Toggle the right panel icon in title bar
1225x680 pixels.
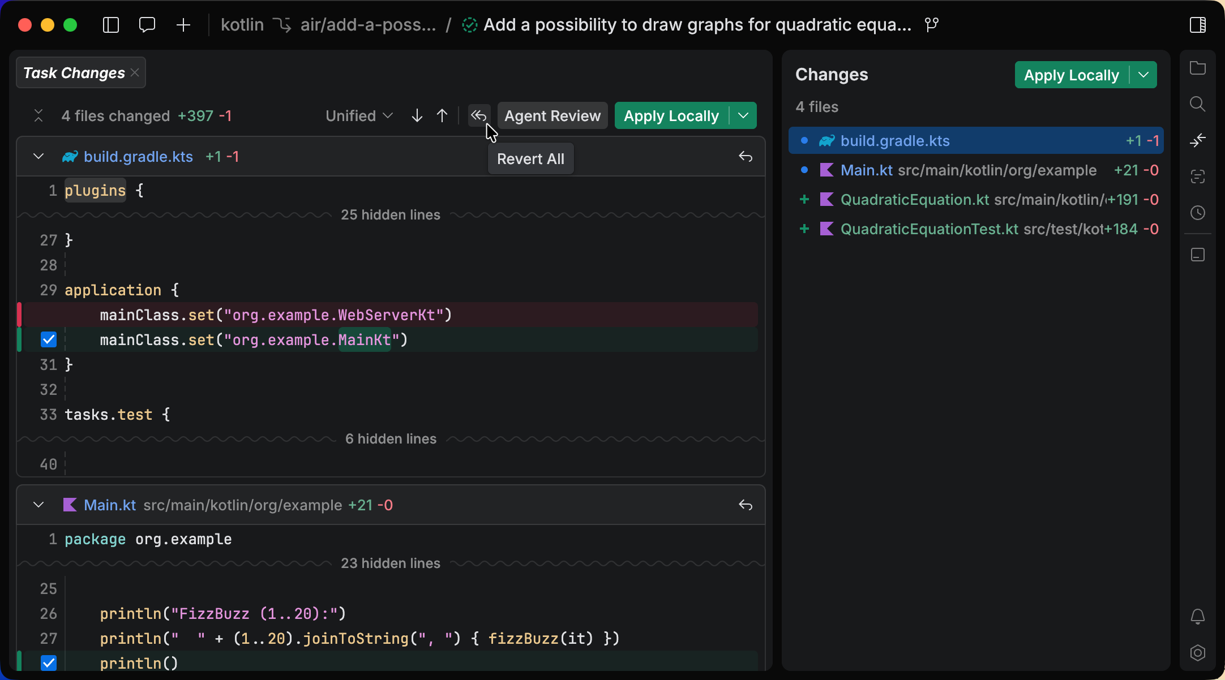(x=1197, y=25)
